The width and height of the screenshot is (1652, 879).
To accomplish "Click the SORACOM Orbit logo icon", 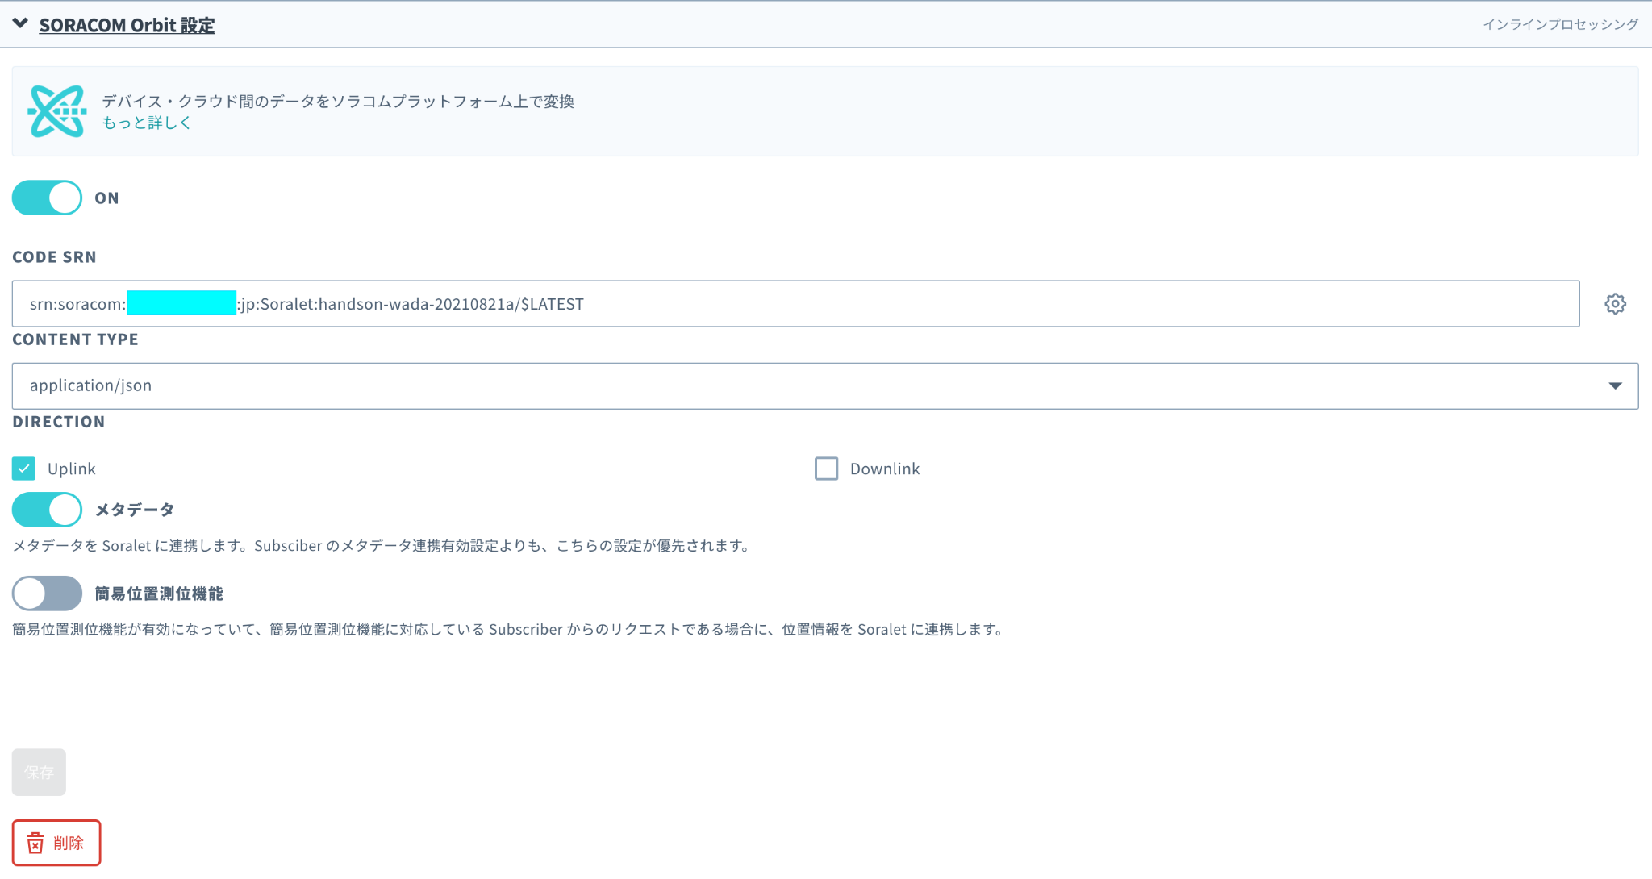I will (57, 111).
